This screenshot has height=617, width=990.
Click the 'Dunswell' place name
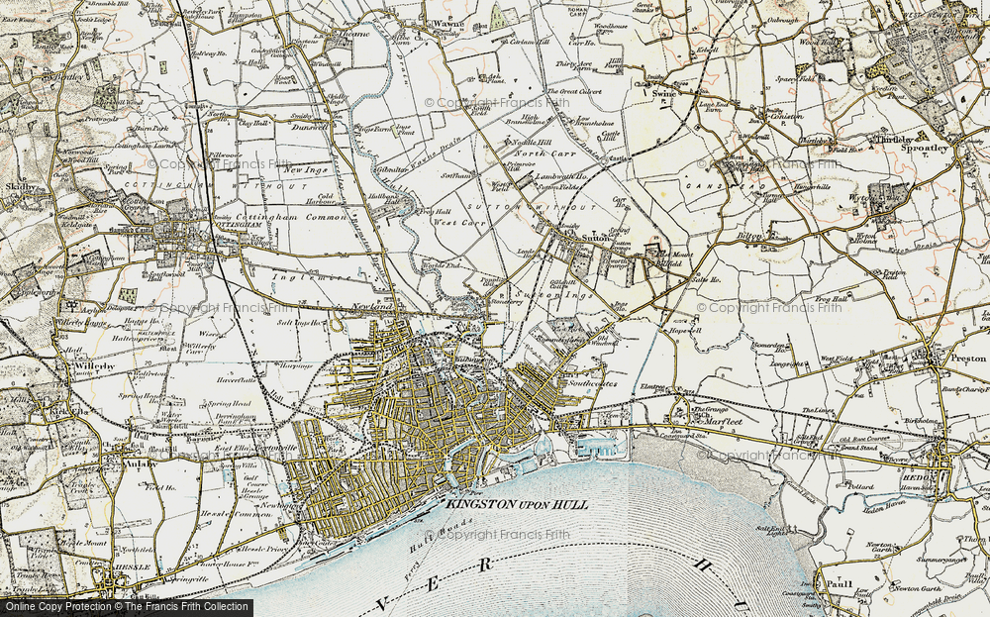click(309, 126)
